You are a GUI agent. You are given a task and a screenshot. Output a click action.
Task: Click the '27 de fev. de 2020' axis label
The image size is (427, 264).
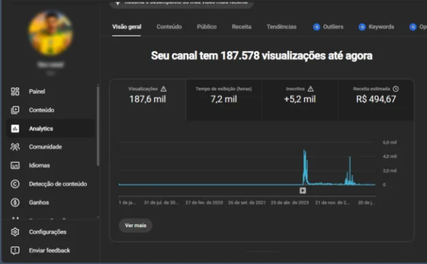tap(204, 203)
